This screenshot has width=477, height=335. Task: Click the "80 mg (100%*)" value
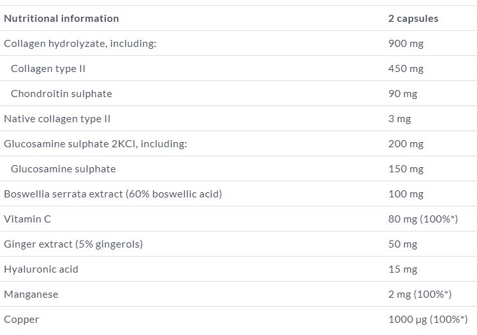[422, 219]
